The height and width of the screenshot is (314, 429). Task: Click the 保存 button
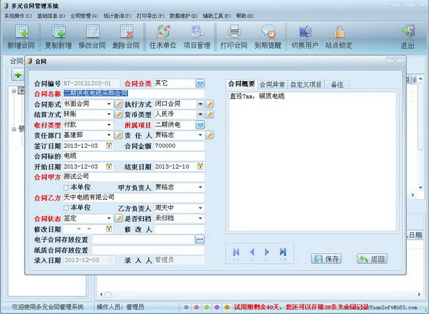tap(327, 259)
